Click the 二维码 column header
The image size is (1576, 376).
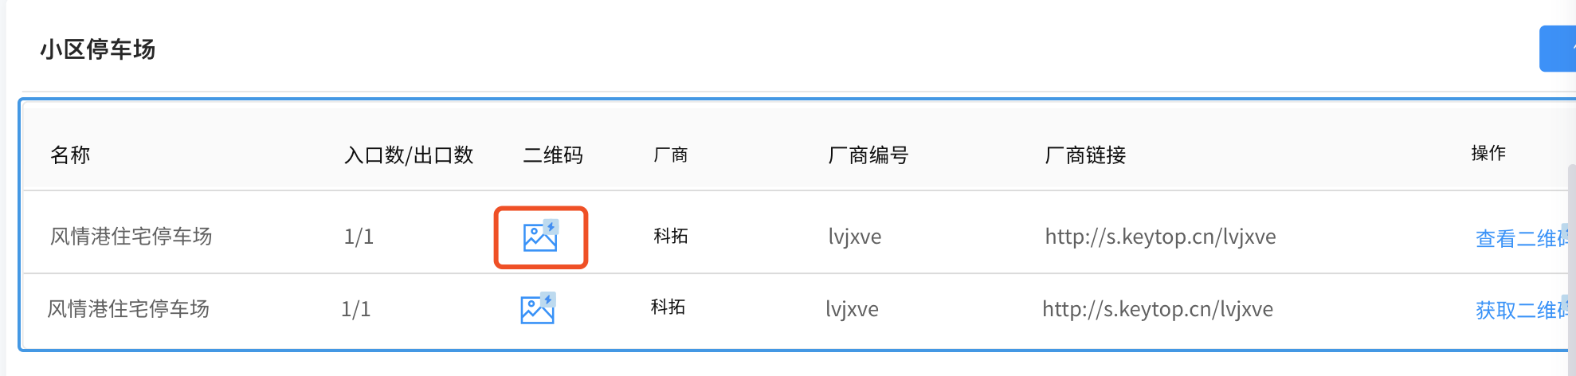coord(553,155)
